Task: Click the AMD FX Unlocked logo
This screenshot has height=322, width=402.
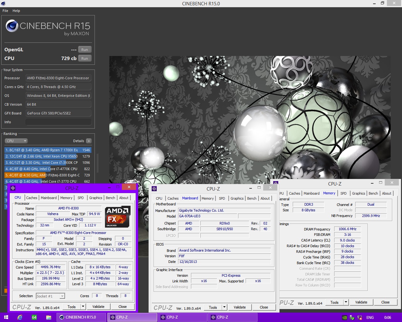Action: click(x=117, y=217)
